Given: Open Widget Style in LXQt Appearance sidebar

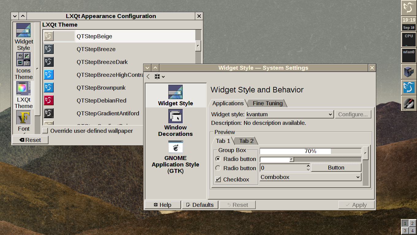Looking at the screenshot, I should coord(24,37).
